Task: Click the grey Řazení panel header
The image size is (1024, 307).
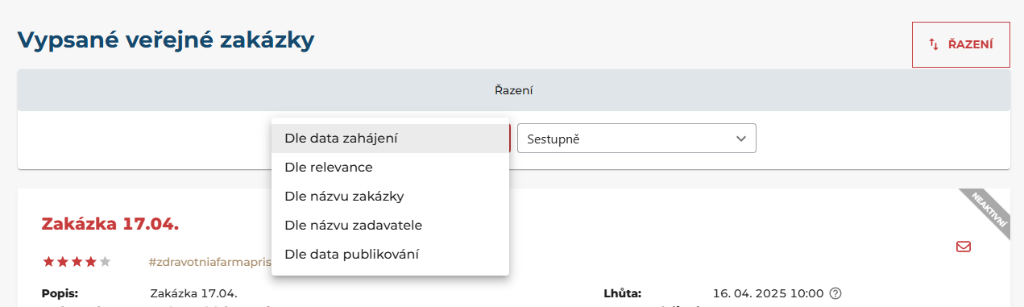Action: coord(514,90)
